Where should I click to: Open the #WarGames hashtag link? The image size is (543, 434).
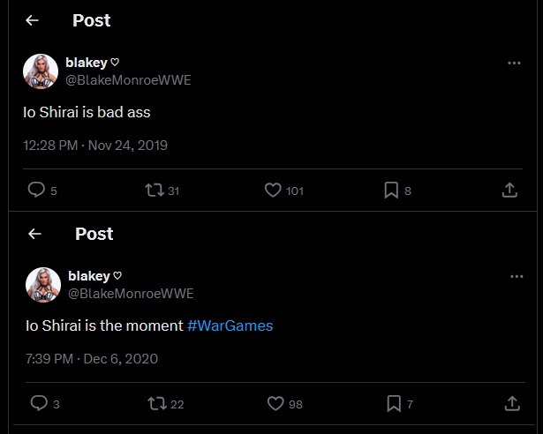[230, 325]
